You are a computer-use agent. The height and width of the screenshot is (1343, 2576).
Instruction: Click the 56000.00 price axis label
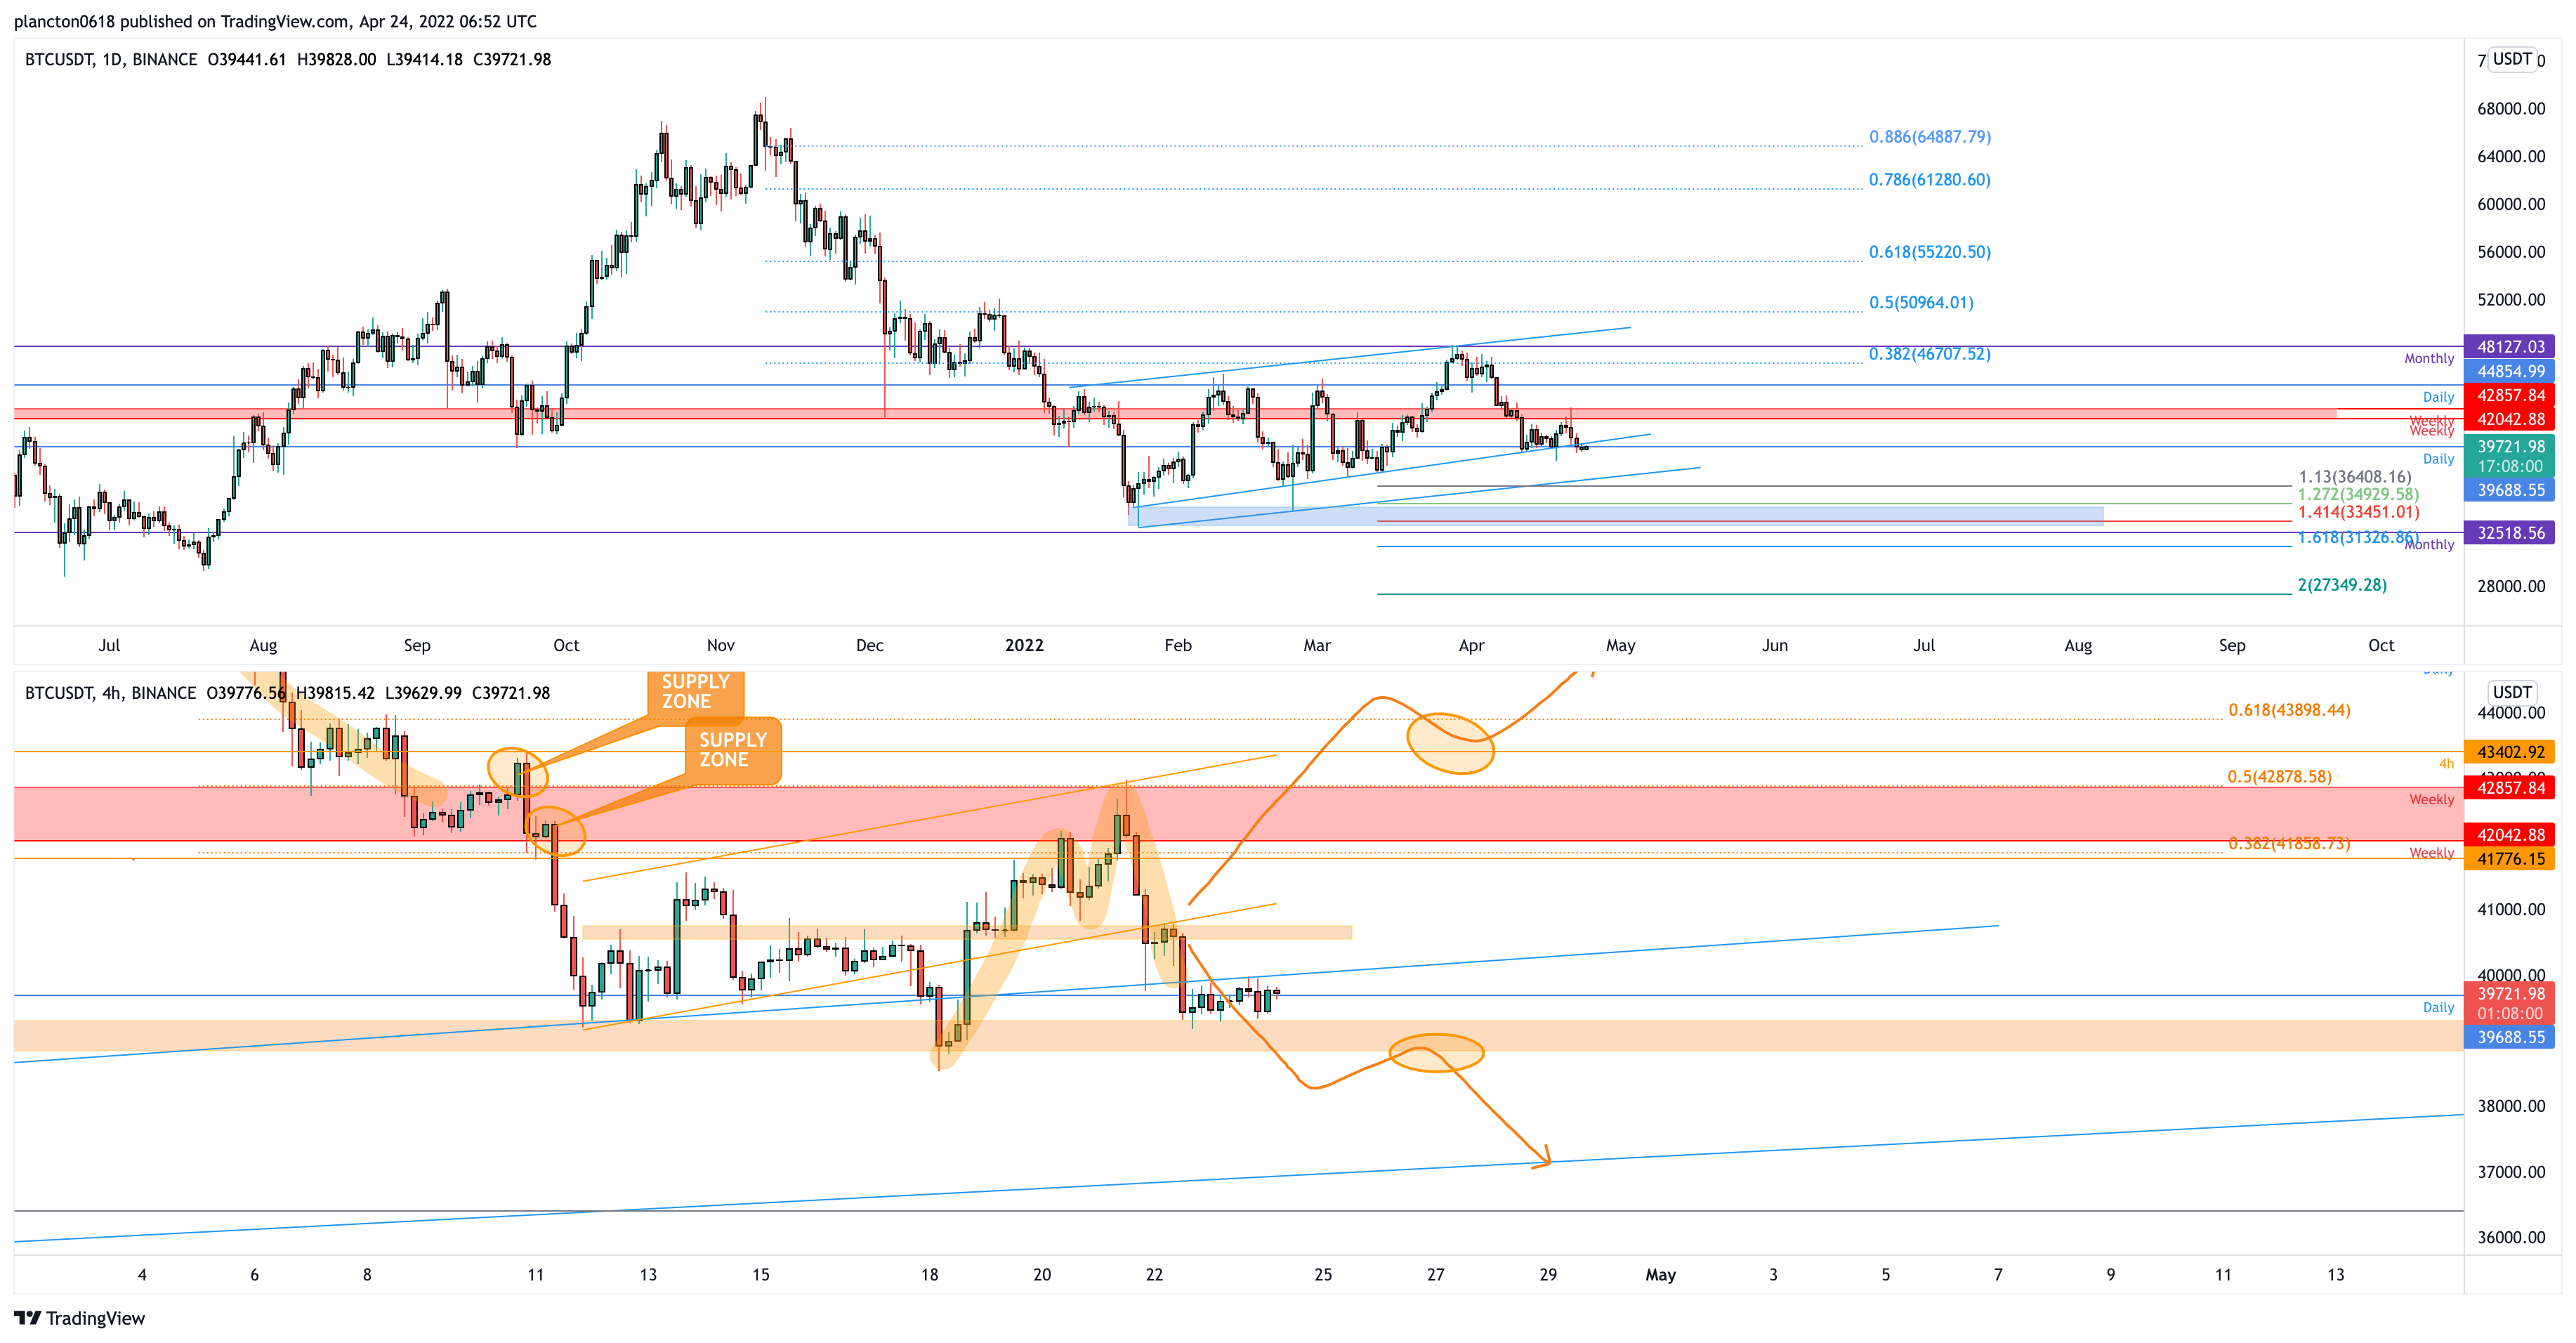[2511, 252]
